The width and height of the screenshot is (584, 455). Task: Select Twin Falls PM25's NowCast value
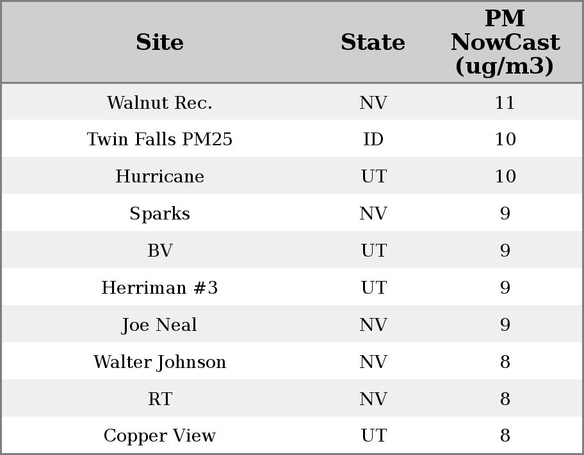point(505,140)
